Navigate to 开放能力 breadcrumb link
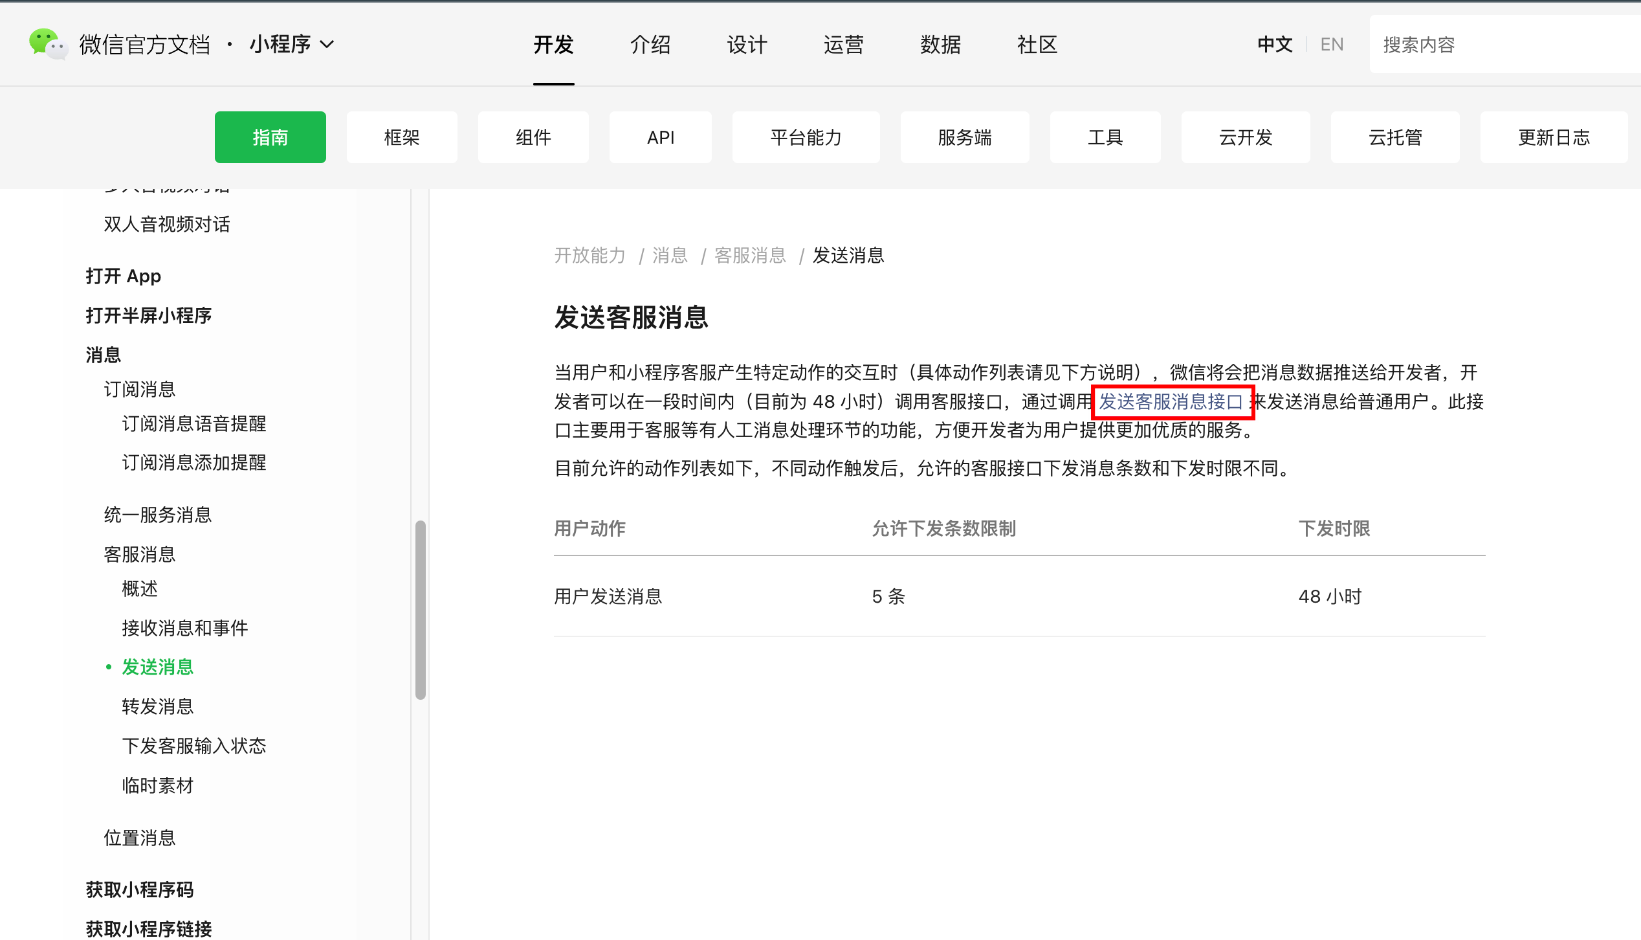Viewport: 1641px width, 940px height. [589, 256]
